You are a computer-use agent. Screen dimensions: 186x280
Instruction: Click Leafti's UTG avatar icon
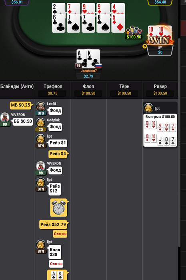pyautogui.click(x=41, y=107)
